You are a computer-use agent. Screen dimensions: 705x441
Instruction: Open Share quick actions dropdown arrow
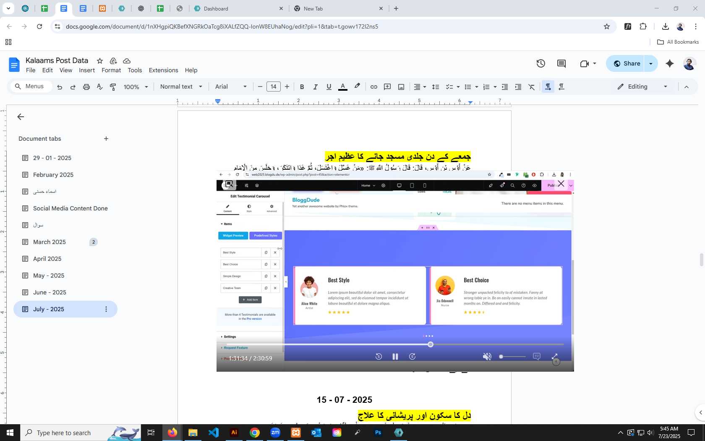(651, 63)
